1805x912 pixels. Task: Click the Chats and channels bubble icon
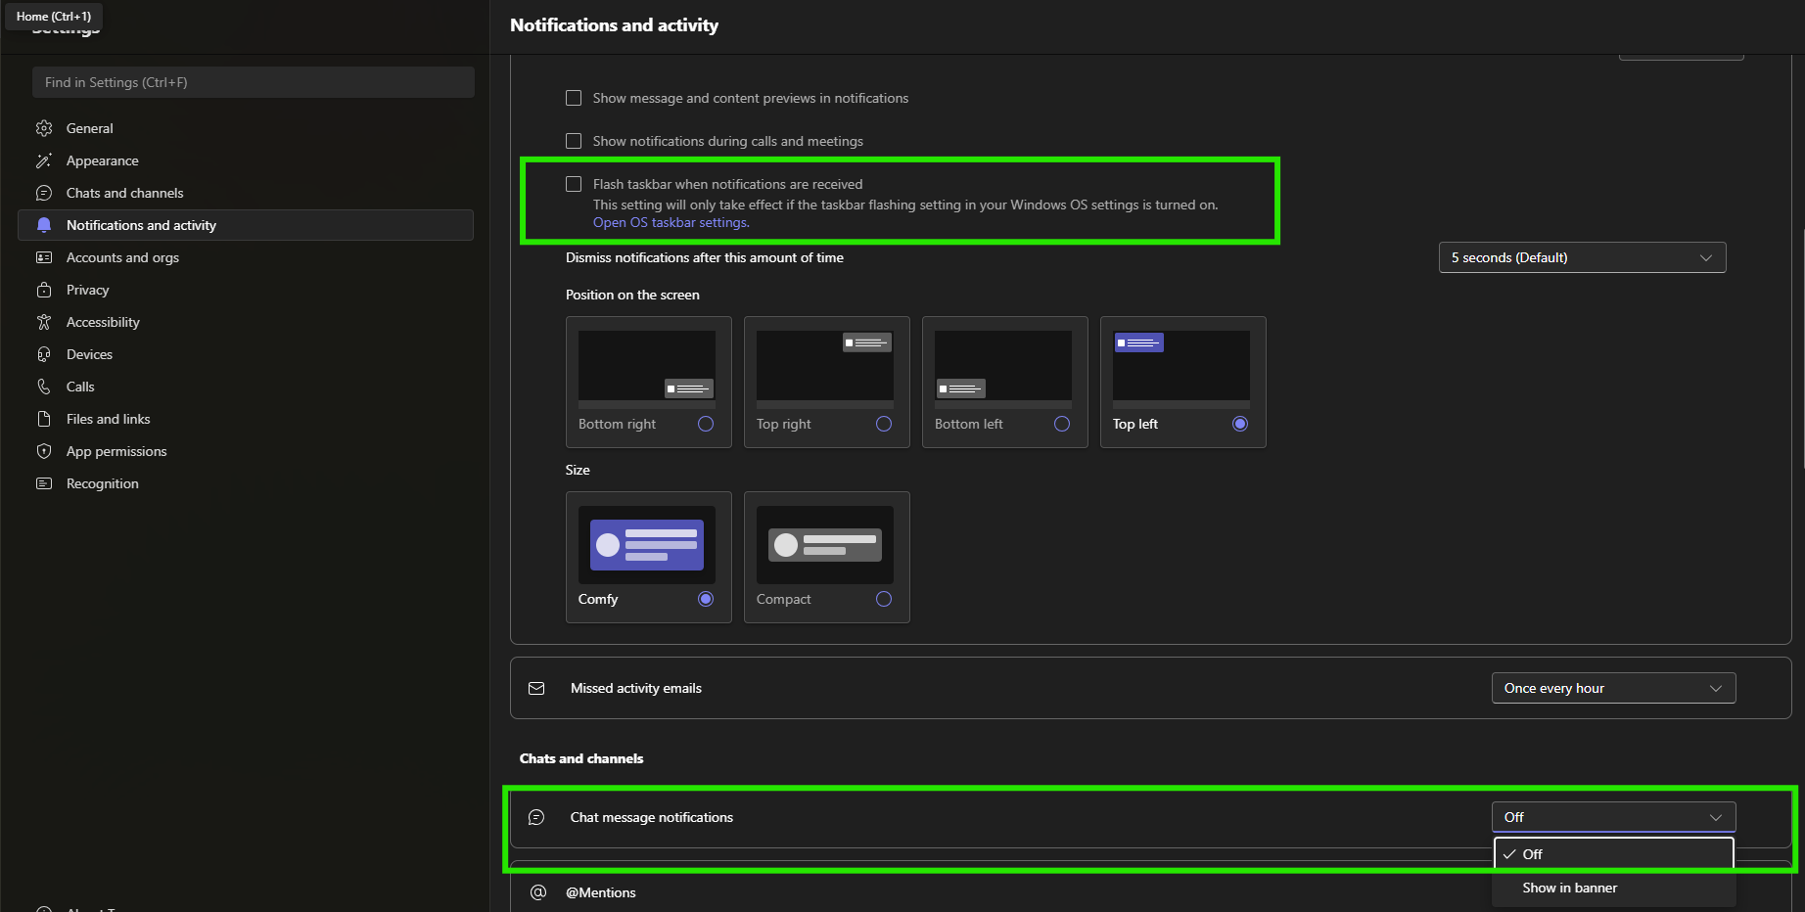44,193
